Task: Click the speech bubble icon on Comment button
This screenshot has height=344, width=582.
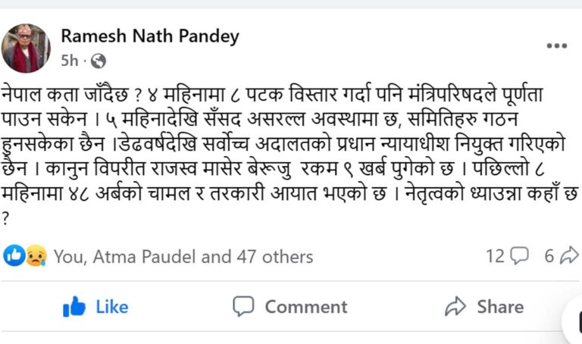Action: tap(242, 306)
